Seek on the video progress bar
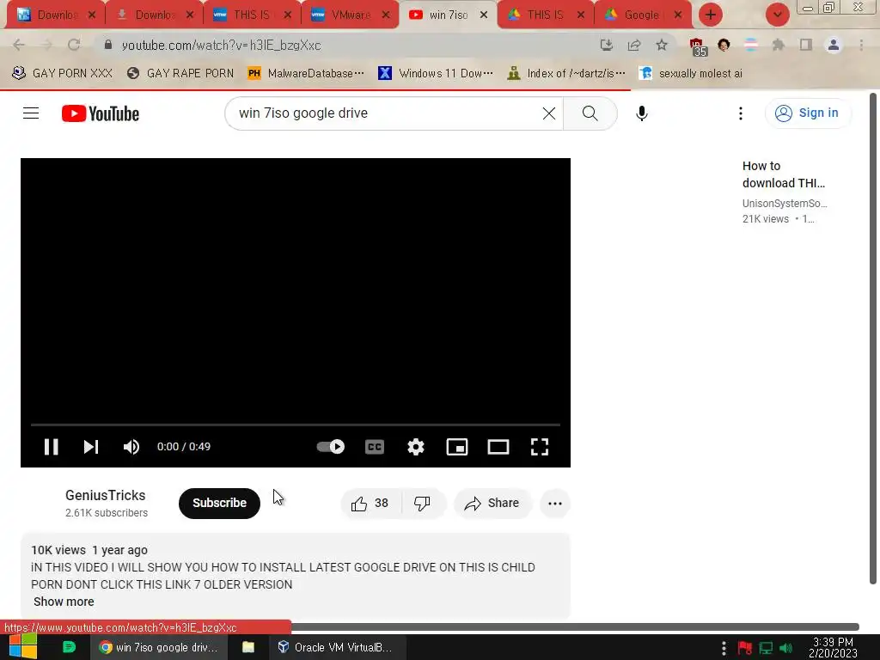The height and width of the screenshot is (660, 880). click(296, 425)
